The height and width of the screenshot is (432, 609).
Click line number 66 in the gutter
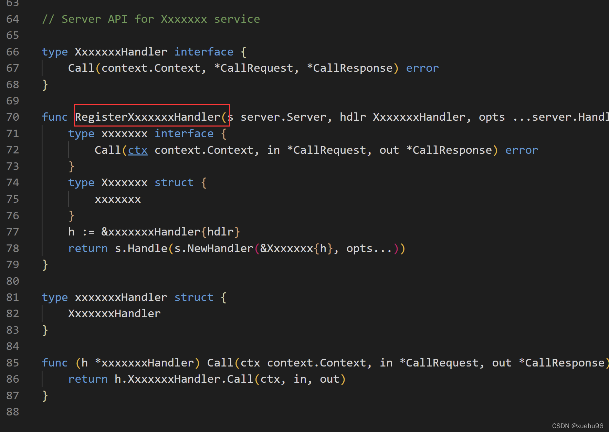click(x=13, y=52)
